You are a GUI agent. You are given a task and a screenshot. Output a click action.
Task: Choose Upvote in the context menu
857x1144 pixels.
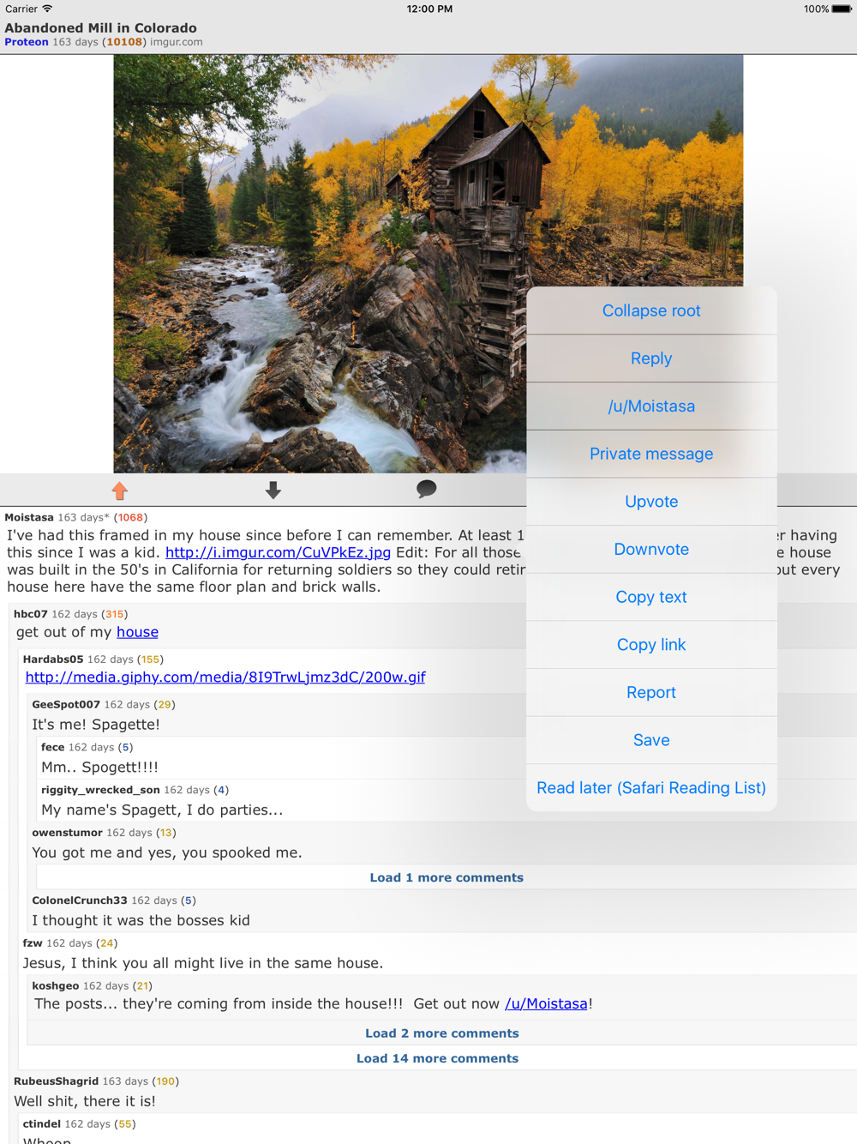point(651,502)
